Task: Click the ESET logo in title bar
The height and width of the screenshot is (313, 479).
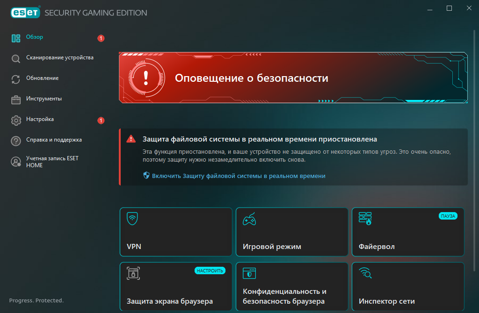Action: click(25, 13)
